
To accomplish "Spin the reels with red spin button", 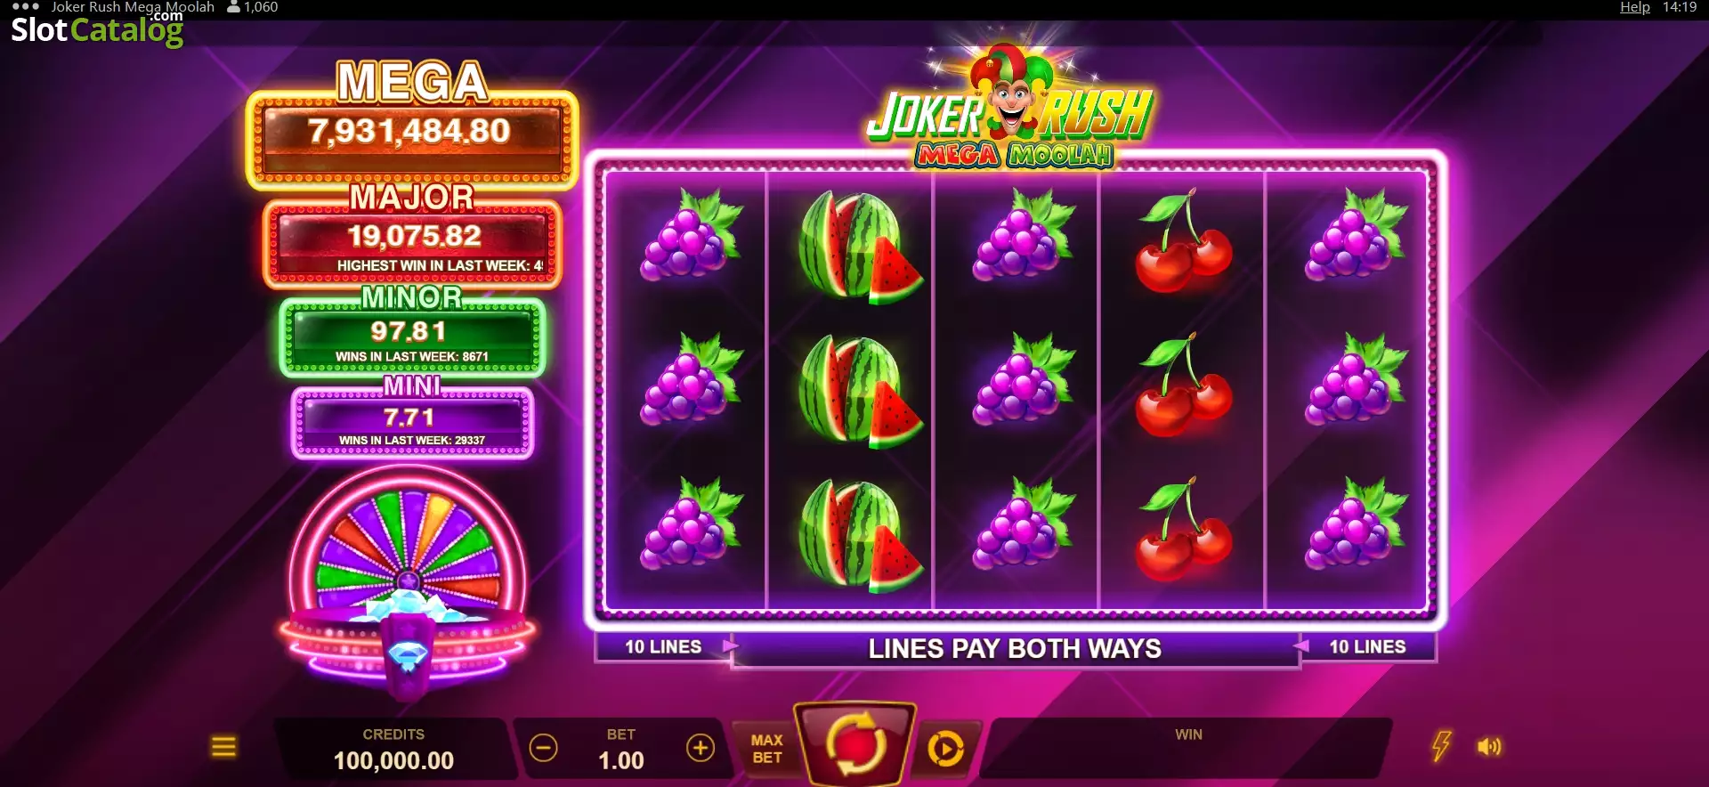I will coord(856,744).
